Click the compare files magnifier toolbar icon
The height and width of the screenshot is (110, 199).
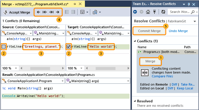click(x=95, y=12)
